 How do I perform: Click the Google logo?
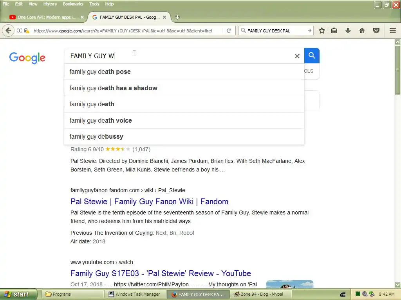pos(27,58)
